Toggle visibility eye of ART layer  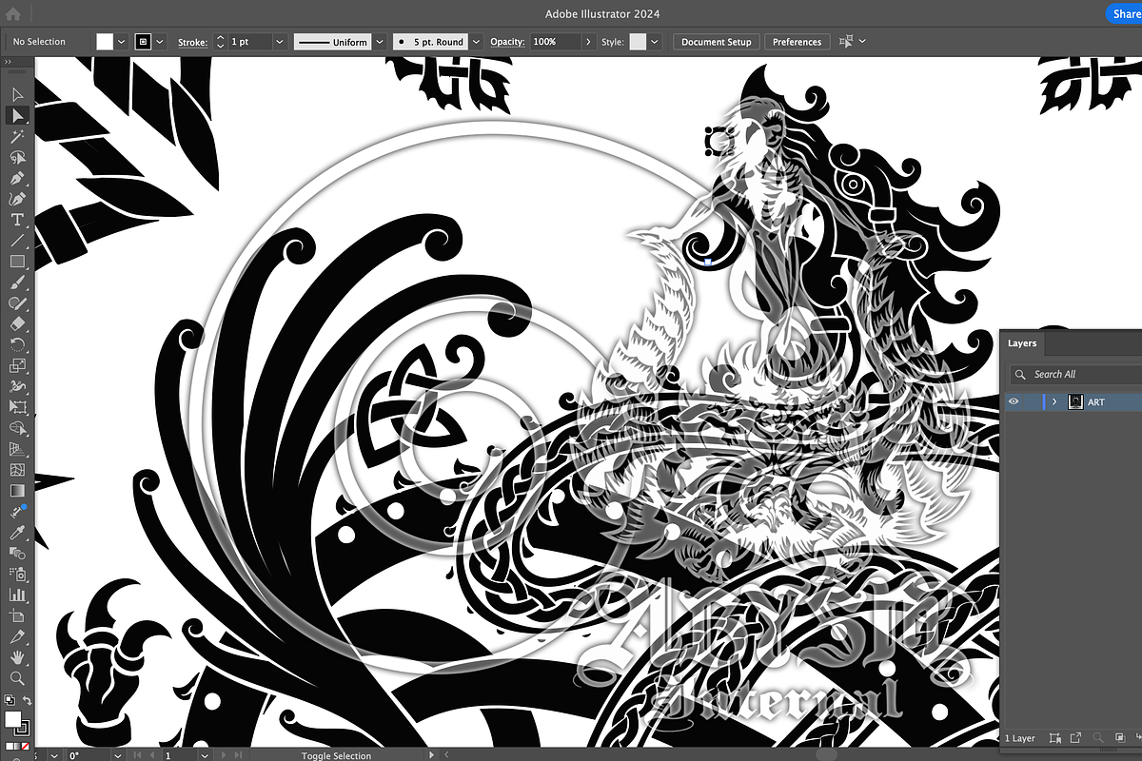(1014, 402)
